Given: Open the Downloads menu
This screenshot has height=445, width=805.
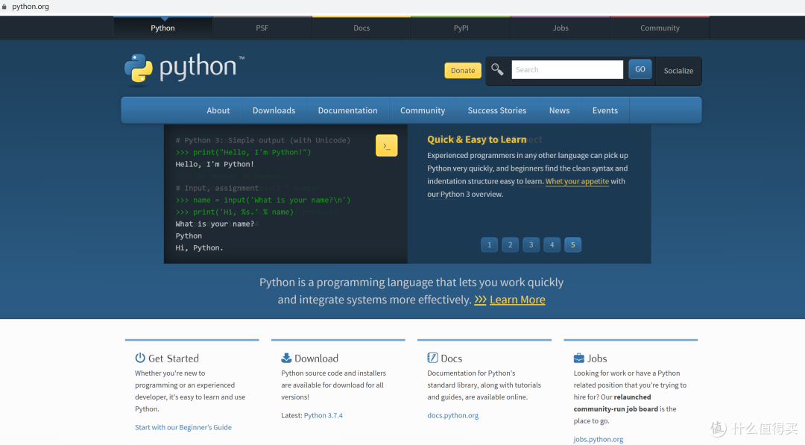Looking at the screenshot, I should (x=274, y=110).
